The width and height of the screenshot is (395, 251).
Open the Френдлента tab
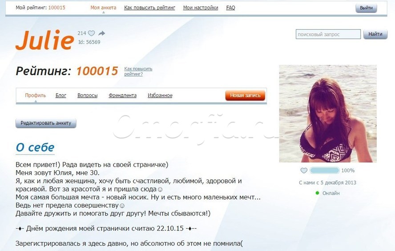123,96
